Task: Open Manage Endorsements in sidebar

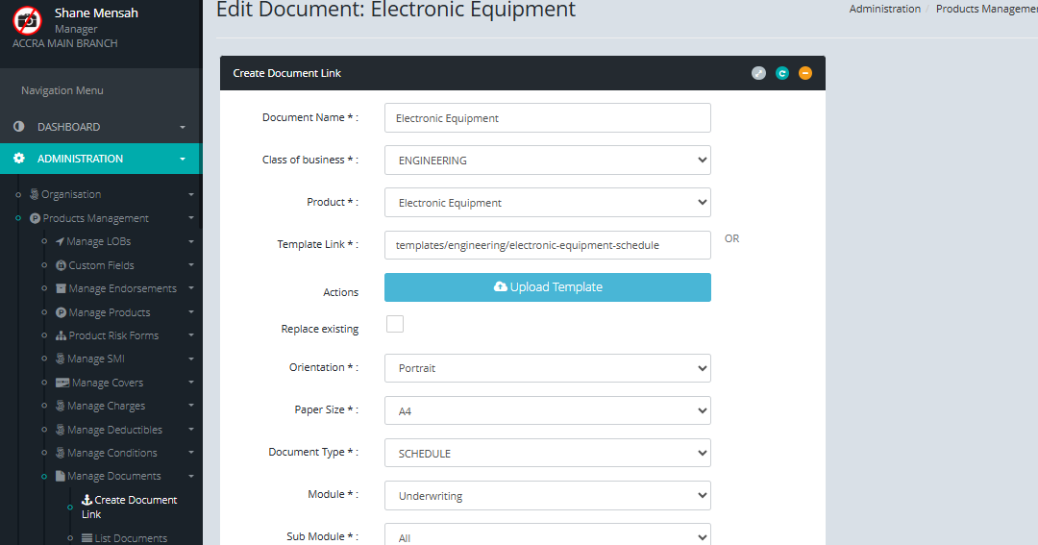Action: pos(122,288)
